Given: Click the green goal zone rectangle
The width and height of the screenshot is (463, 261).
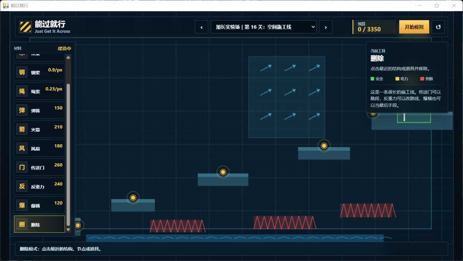Looking at the screenshot, I should (x=414, y=117).
